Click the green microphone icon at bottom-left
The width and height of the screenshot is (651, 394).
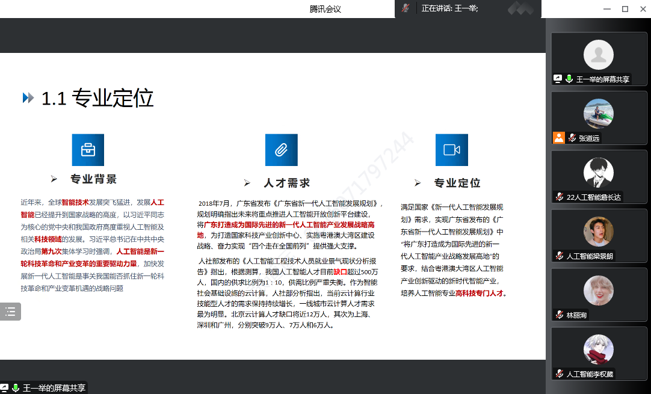tap(16, 388)
